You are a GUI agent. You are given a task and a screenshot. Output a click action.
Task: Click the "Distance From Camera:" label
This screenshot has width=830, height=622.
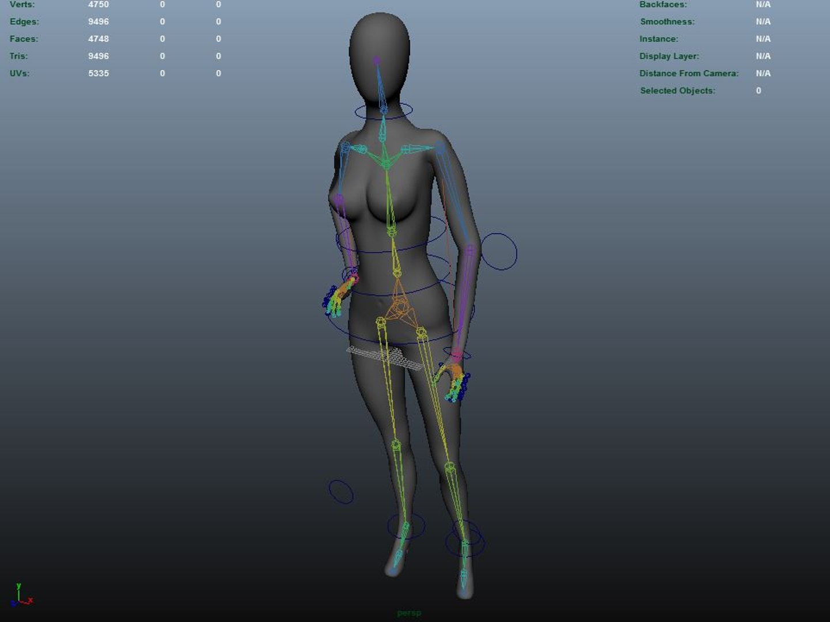(x=688, y=73)
